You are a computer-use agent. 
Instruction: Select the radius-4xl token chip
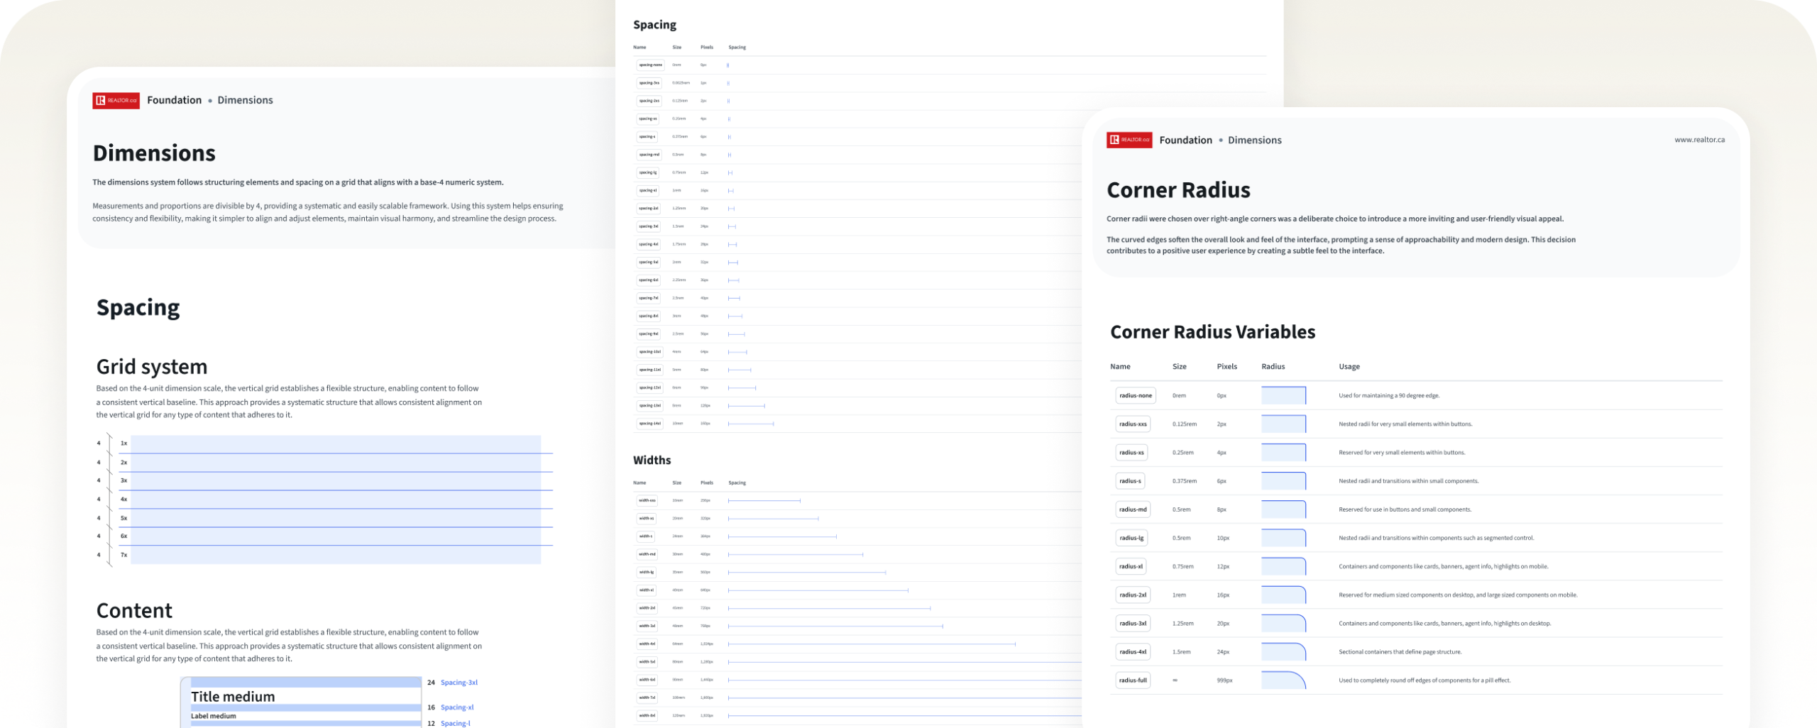[x=1133, y=651]
